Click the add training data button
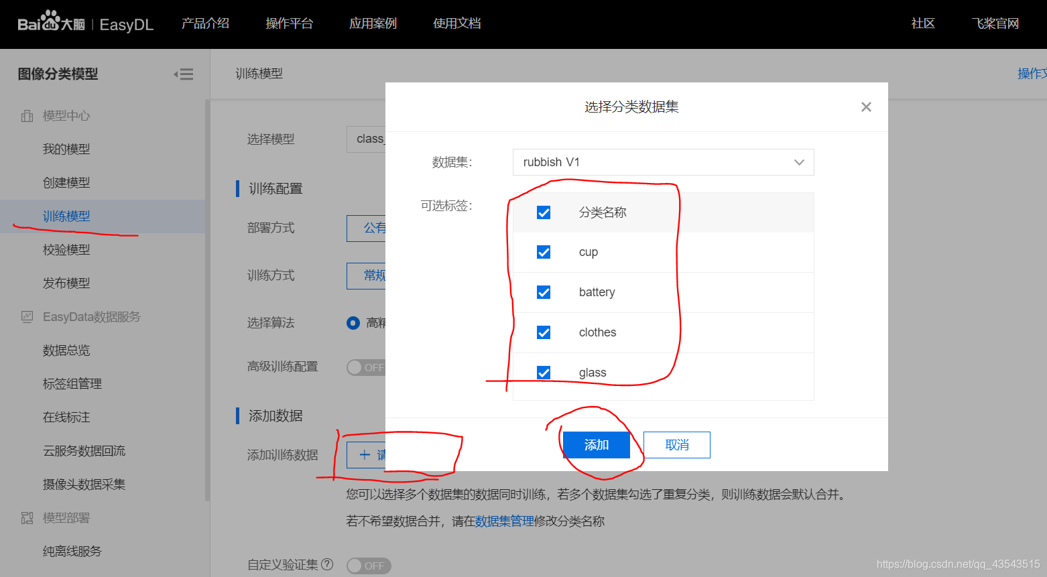1047x577 pixels. tap(366, 455)
